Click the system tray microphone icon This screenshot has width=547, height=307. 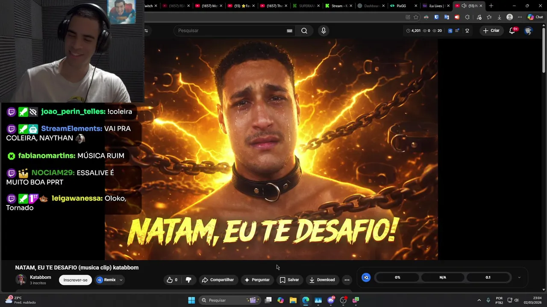[x=488, y=300]
